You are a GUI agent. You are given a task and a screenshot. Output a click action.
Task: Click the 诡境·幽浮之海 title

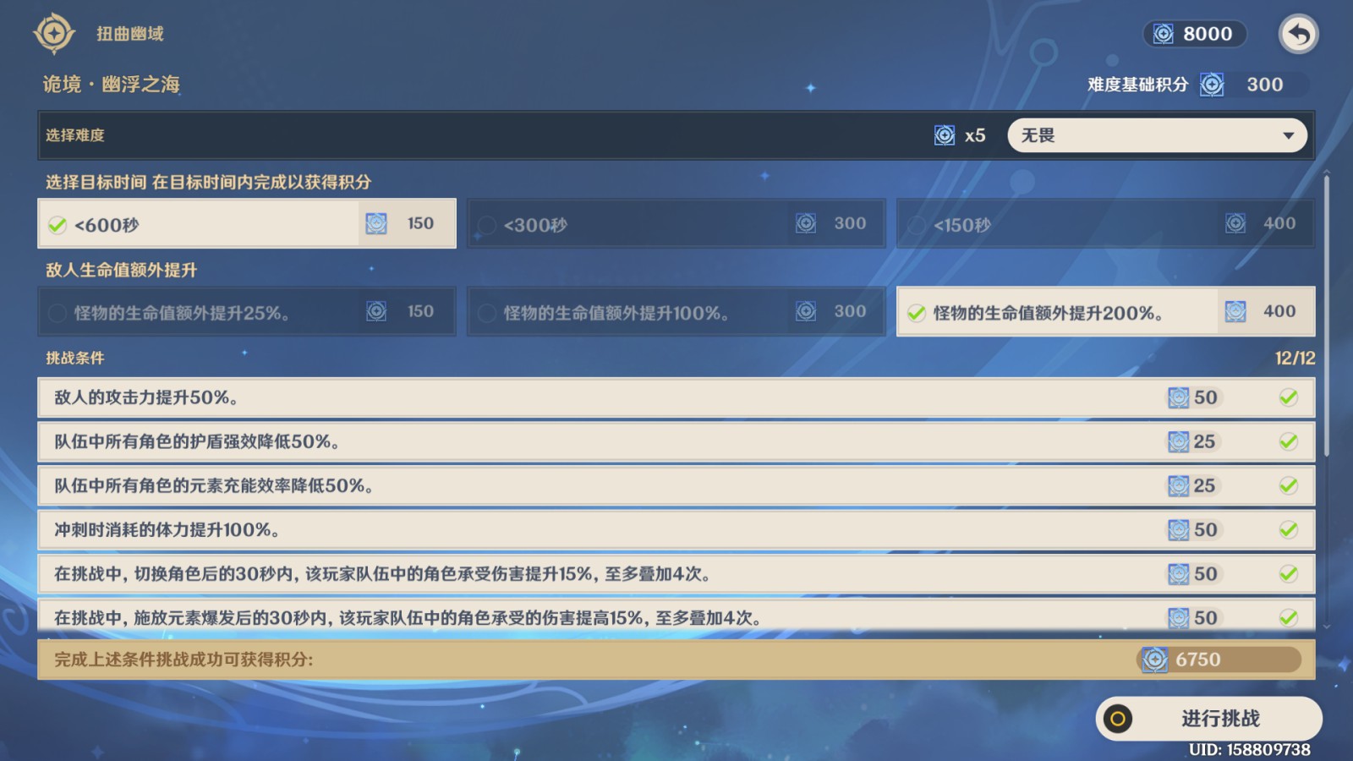pos(112,85)
